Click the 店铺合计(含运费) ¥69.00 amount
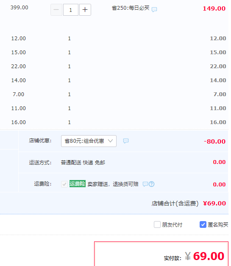The height and width of the screenshot is (266, 231). coord(214,203)
